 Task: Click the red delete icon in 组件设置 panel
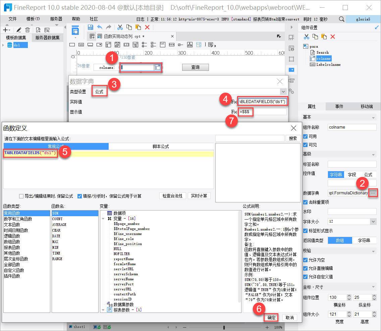[333, 37]
